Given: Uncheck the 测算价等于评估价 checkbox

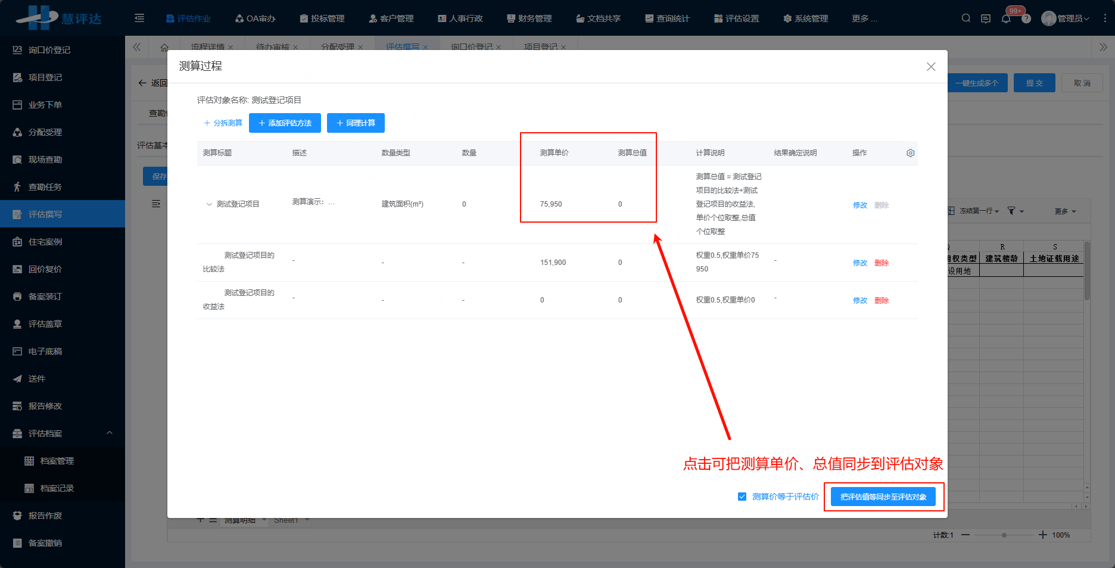Looking at the screenshot, I should [742, 496].
